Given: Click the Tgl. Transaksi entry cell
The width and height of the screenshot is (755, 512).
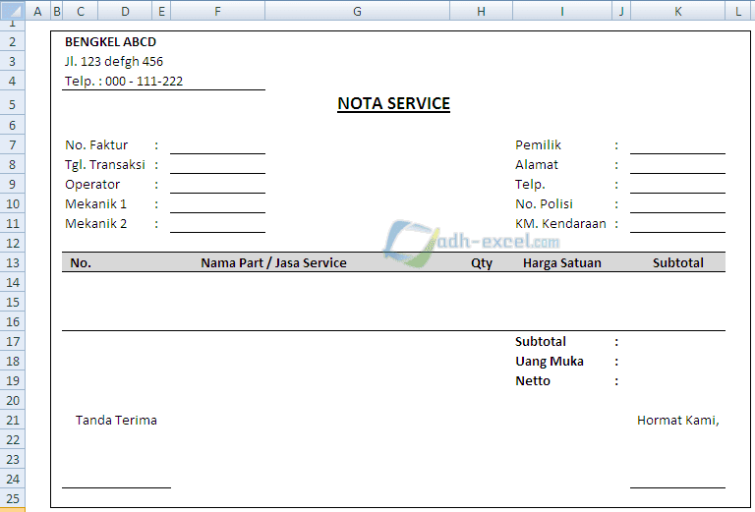Looking at the screenshot, I should pos(217,164).
